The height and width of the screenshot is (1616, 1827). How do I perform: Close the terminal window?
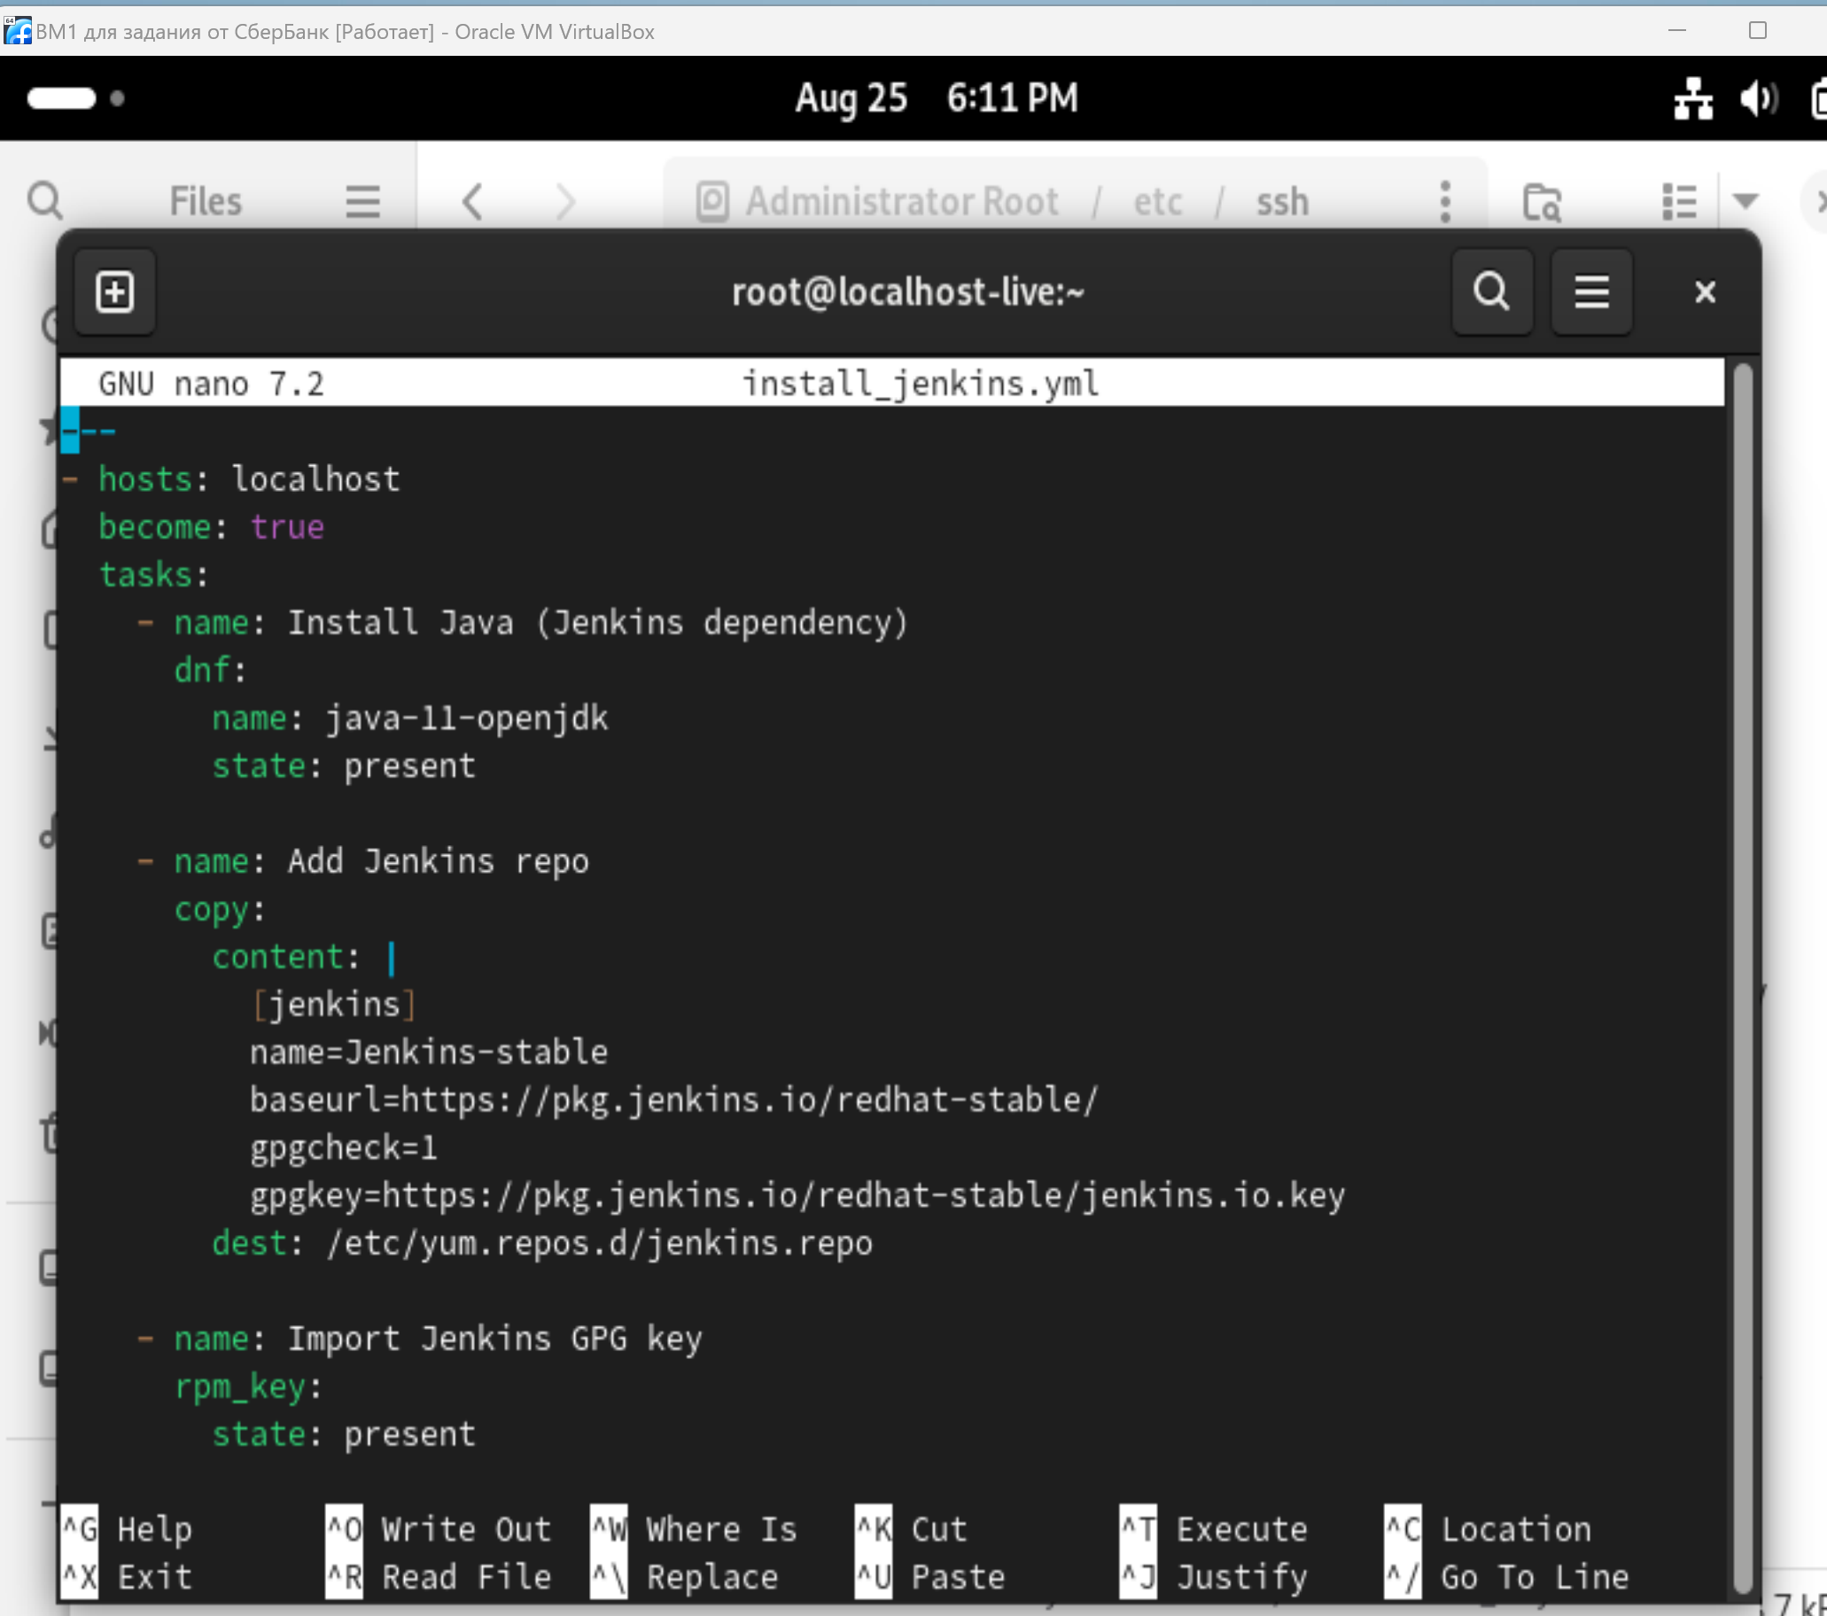[1705, 292]
